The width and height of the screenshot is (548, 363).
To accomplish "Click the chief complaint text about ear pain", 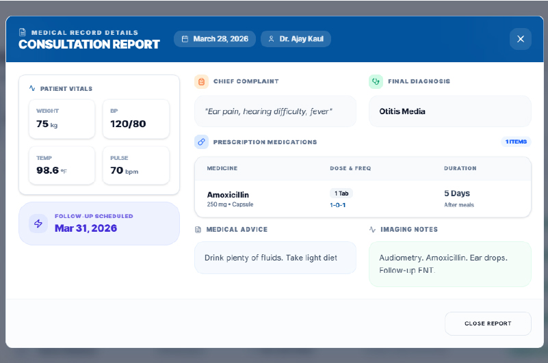I will point(268,111).
